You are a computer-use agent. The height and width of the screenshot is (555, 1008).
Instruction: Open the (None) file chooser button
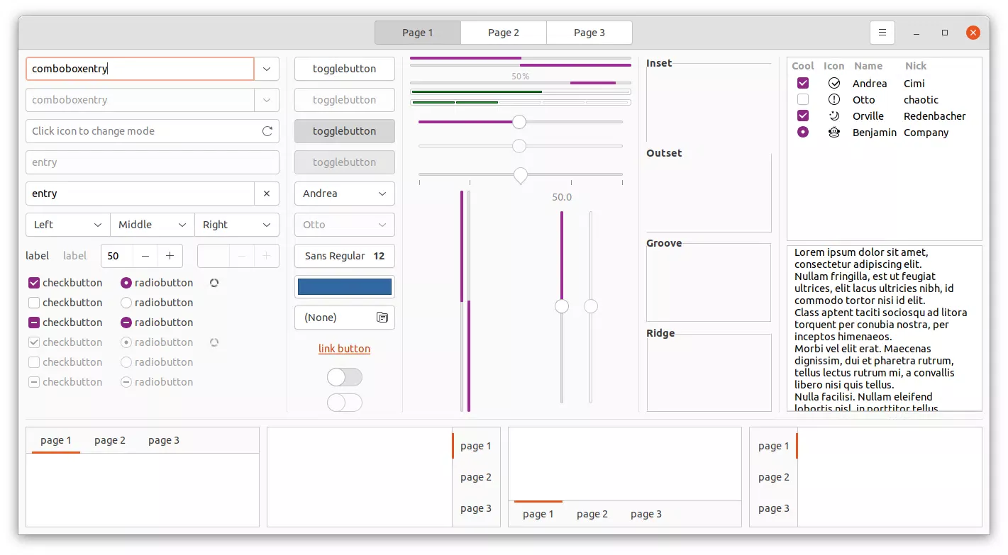tap(345, 318)
